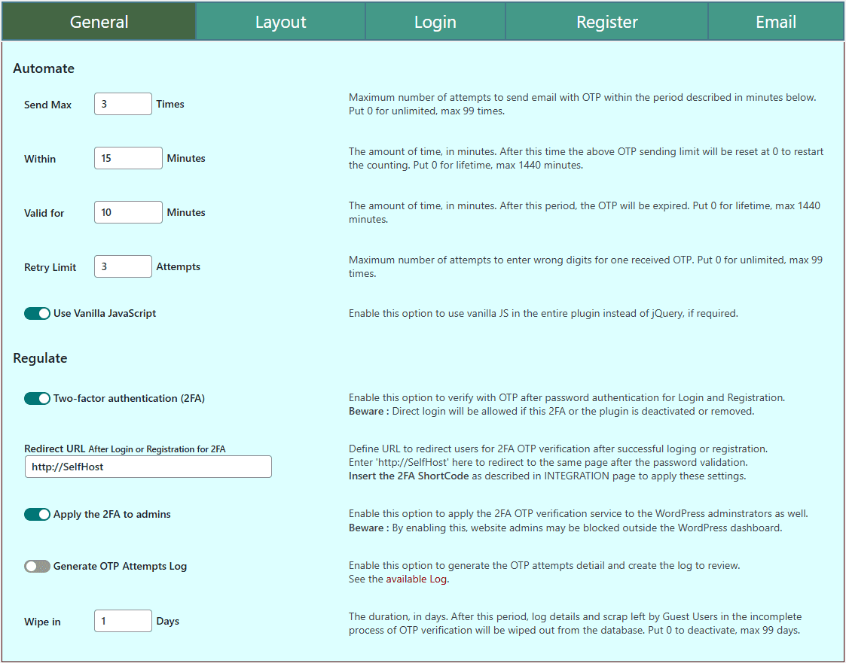The height and width of the screenshot is (663, 846).
Task: Focus the Within minutes input box
Action: coord(128,159)
